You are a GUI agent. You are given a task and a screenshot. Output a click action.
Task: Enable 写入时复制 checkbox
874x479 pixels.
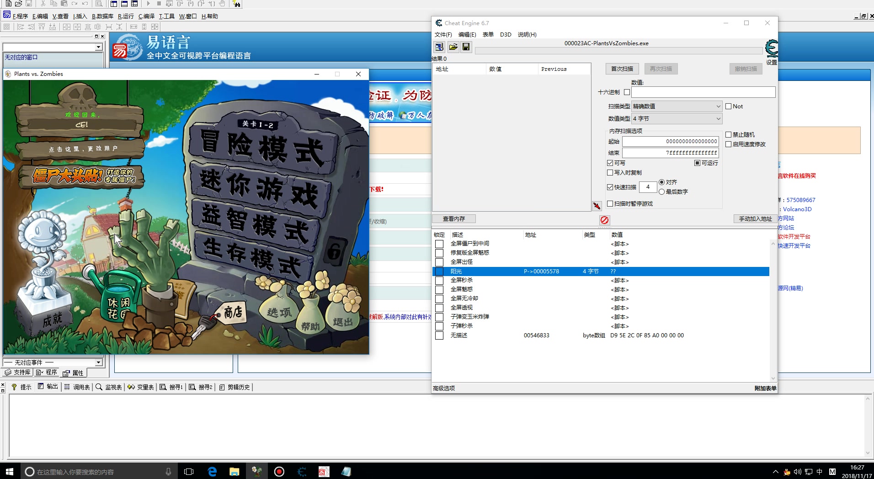point(610,173)
